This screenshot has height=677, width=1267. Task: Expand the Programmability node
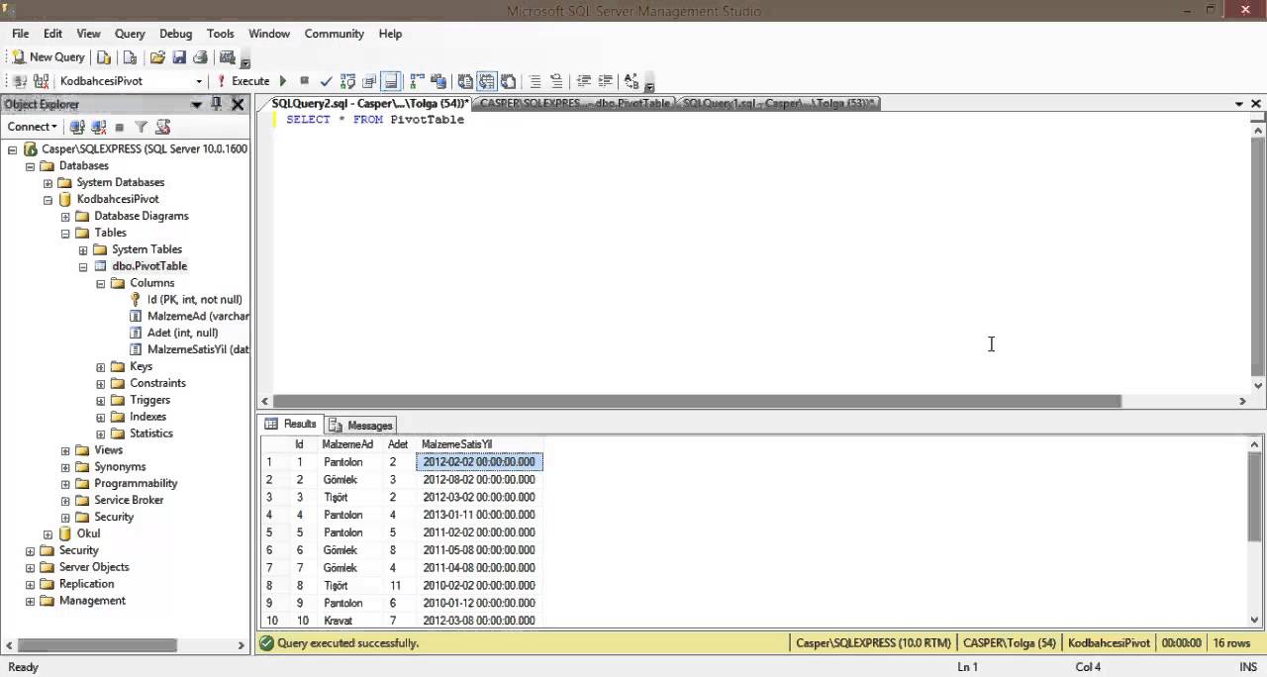[x=65, y=484]
